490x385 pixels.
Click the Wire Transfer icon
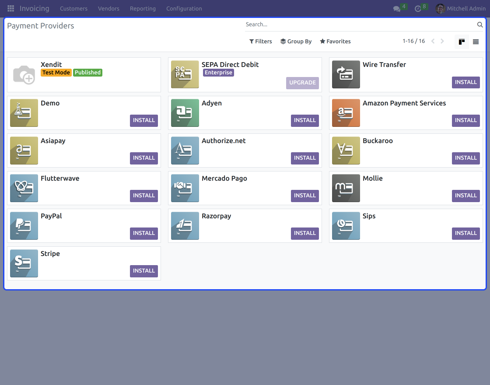tap(346, 74)
